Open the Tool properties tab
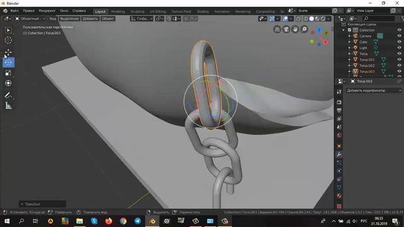Screen dimensions: 404x227 [339, 92]
